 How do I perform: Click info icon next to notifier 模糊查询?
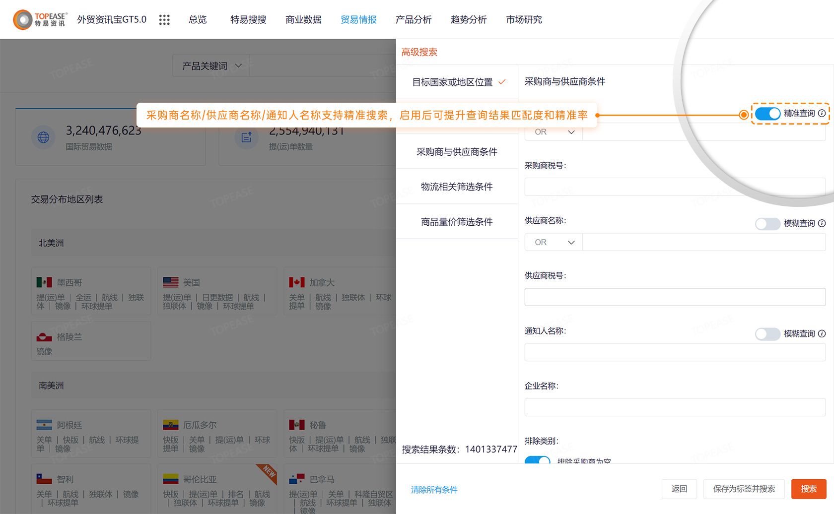822,333
